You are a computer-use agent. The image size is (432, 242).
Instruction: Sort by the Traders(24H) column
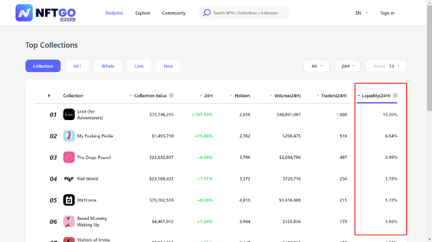point(332,95)
